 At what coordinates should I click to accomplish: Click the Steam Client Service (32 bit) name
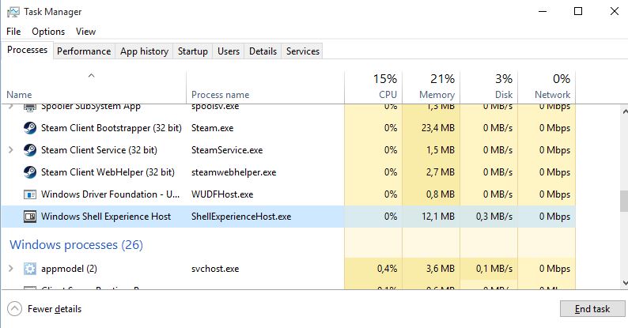[99, 150]
